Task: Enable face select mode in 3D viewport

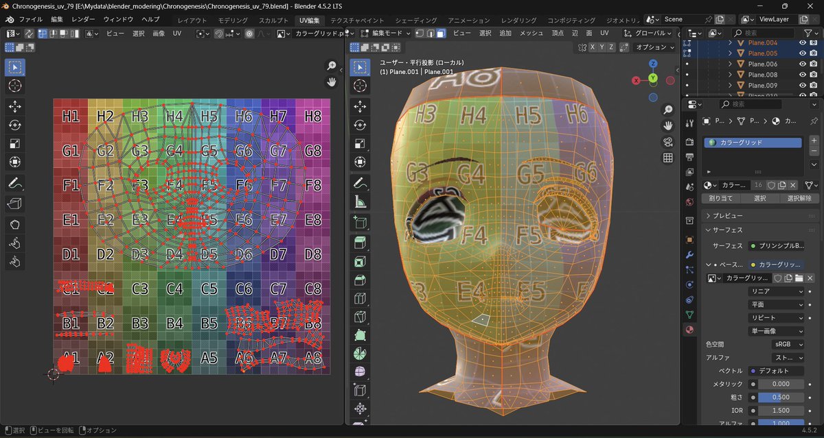Action: pyautogui.click(x=440, y=33)
